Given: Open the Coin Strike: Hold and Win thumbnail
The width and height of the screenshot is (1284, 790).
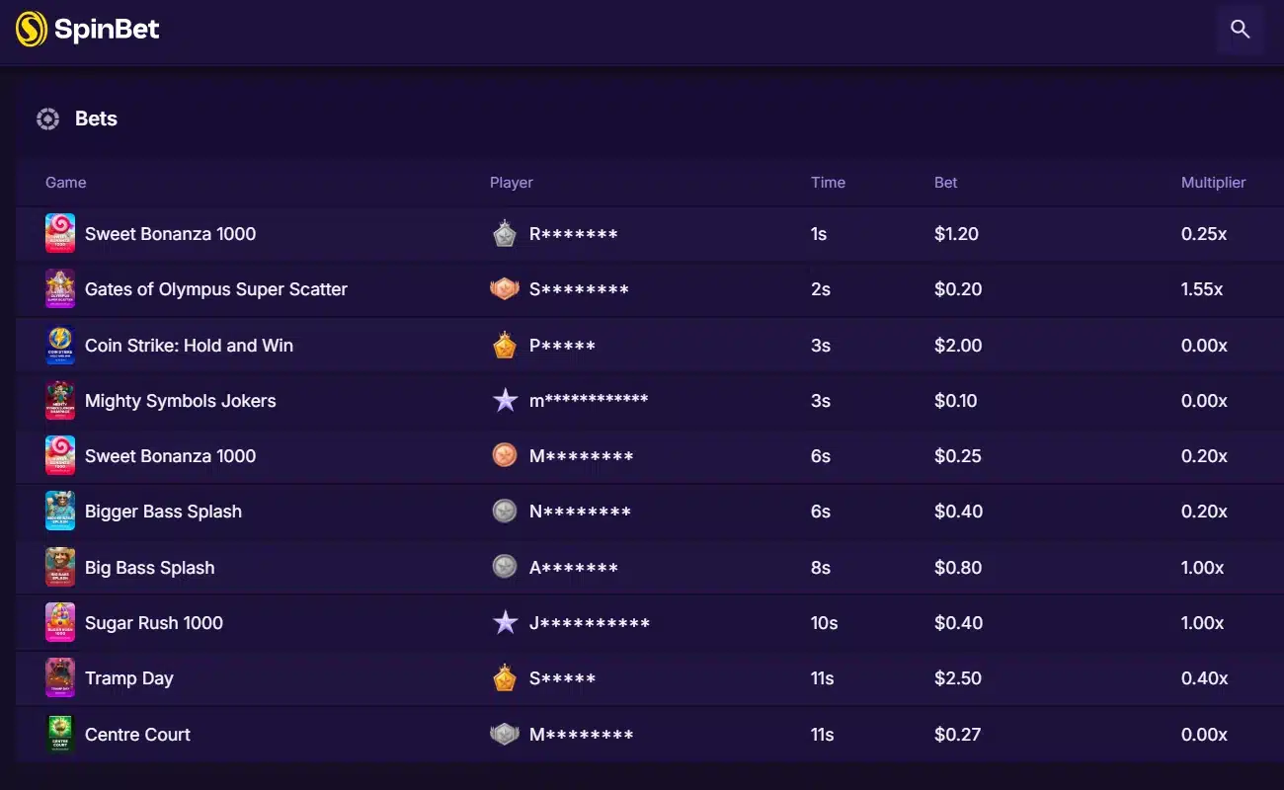Looking at the screenshot, I should (x=60, y=346).
